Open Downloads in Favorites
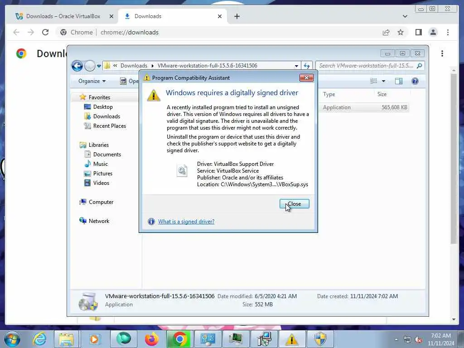Viewport: 464px width, 348px height. (x=106, y=116)
